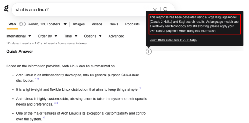Viewport: 249px width, 123px height.
Task: Clear the search query with X icon
Action: click(155, 10)
